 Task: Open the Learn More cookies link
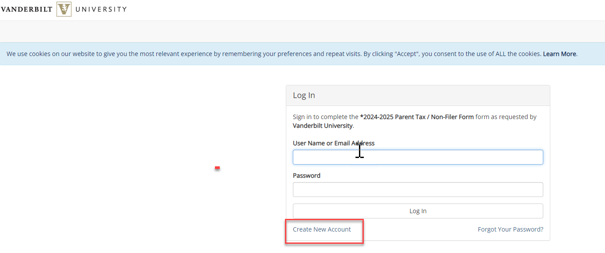(x=559, y=54)
